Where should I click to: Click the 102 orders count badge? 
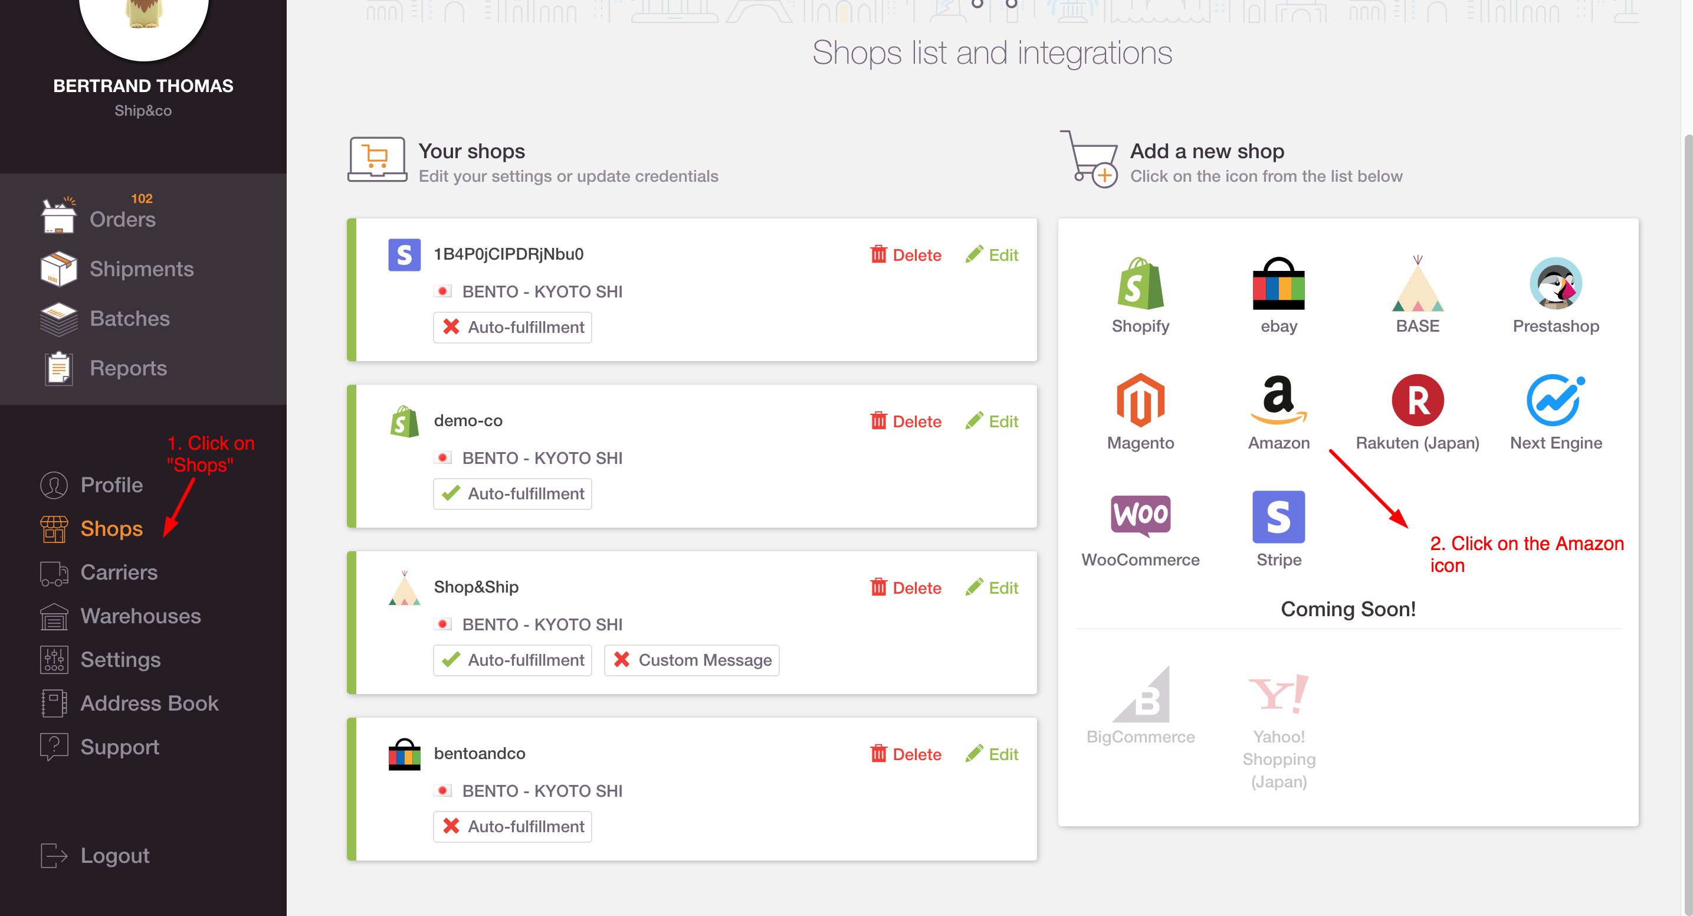point(142,198)
